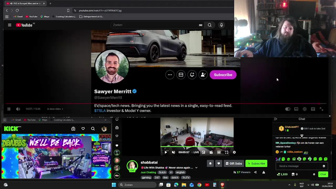Image resolution: width=336 pixels, height=189 pixels.
Task: Open the on-screen keyboard icon in search box
Action: pos(201,25)
